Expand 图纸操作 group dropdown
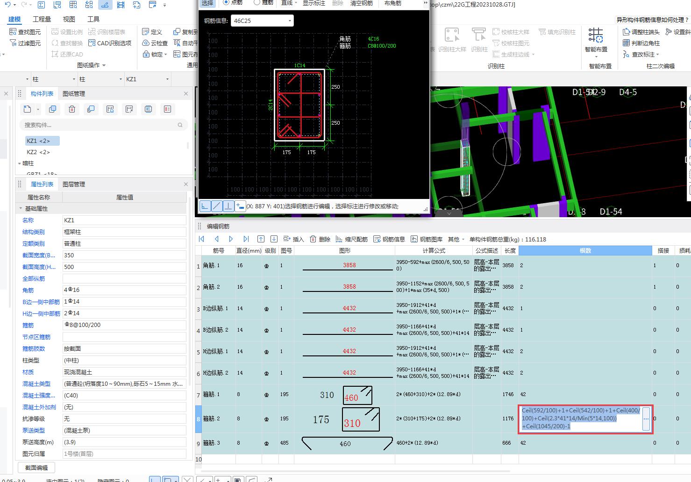The image size is (691, 482). click(x=104, y=65)
